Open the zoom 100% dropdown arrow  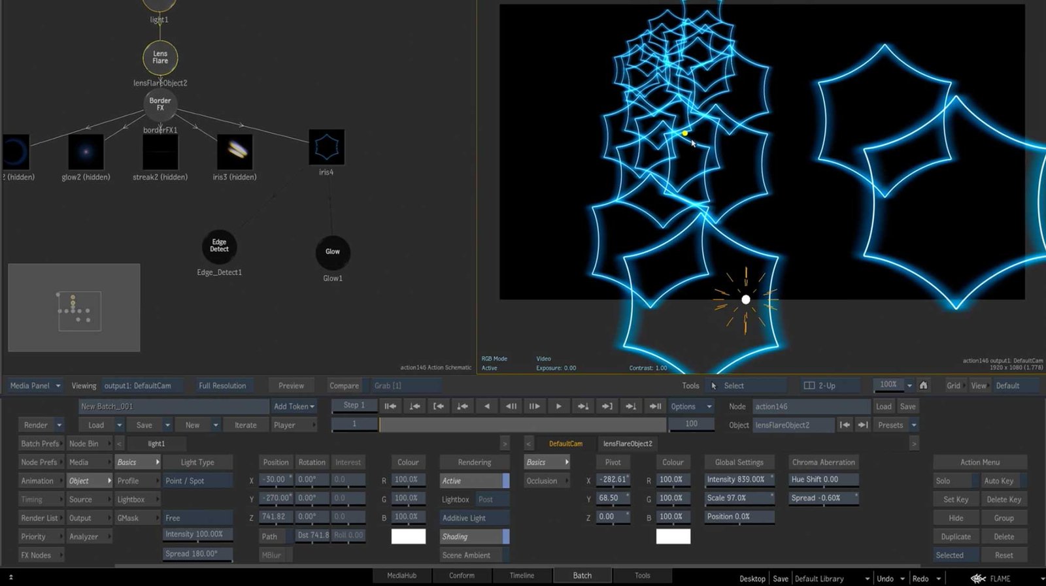pos(909,385)
